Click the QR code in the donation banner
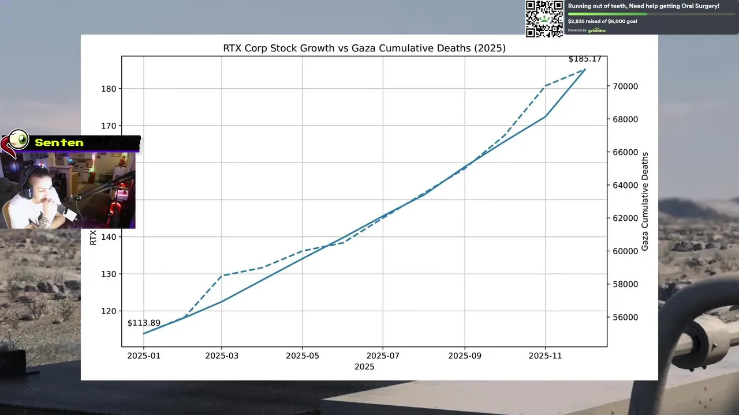Viewport: 739px width, 415px height. pyautogui.click(x=544, y=18)
